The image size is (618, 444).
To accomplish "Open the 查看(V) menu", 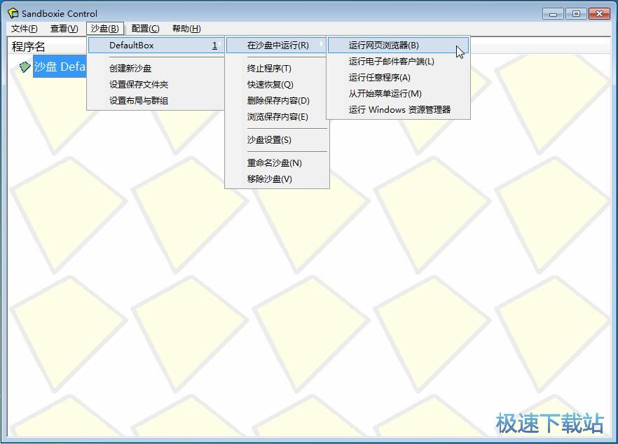I will [64, 29].
